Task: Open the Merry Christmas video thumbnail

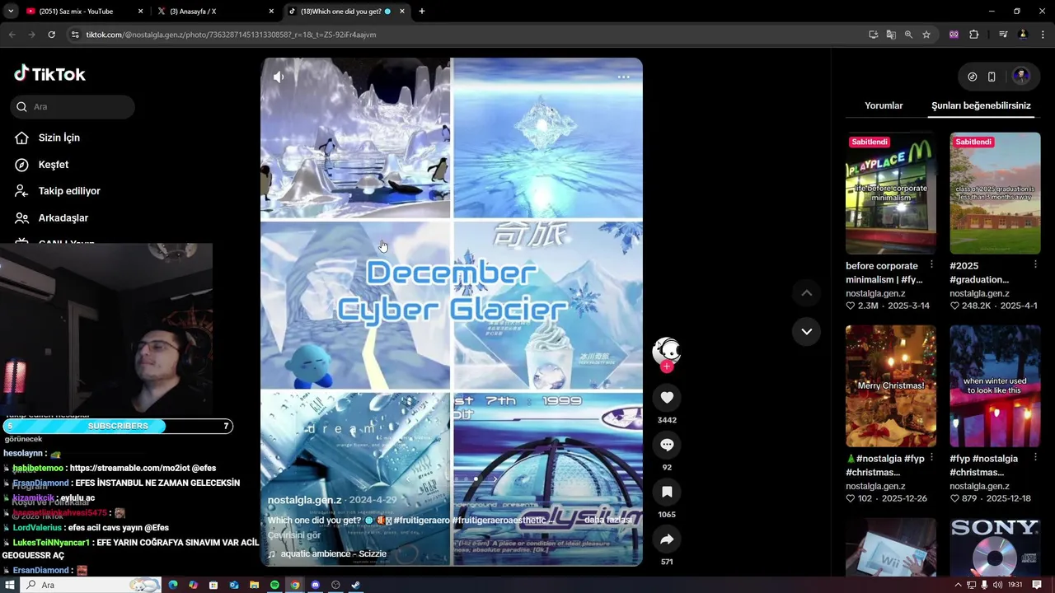Action: [x=891, y=385]
